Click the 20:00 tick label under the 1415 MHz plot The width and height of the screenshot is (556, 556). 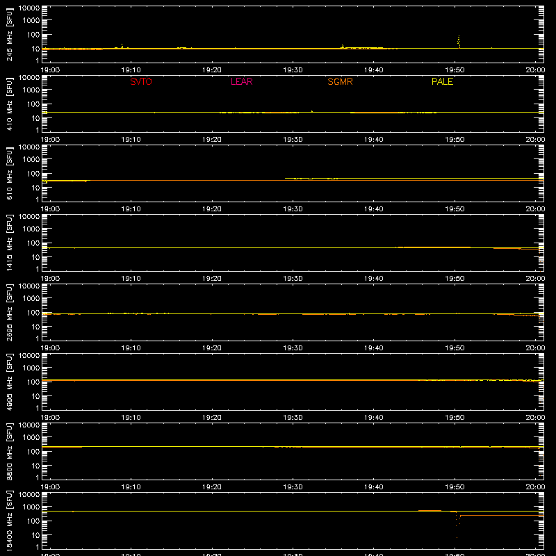click(535, 279)
